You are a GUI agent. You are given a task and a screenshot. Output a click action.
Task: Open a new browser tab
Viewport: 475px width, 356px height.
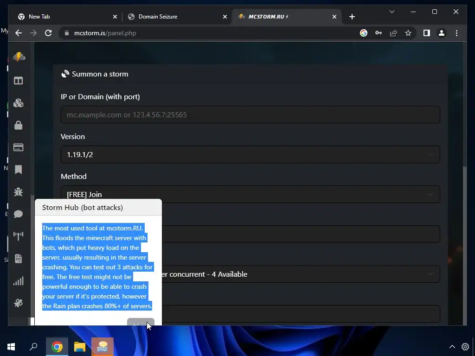tap(352, 17)
